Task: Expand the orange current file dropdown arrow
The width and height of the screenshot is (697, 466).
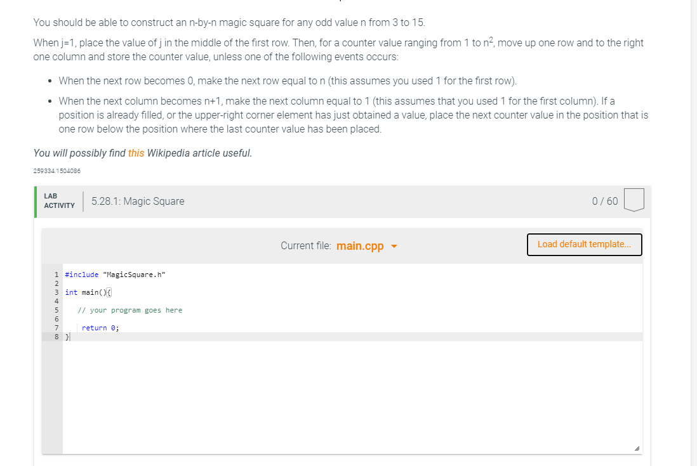Action: 394,246
